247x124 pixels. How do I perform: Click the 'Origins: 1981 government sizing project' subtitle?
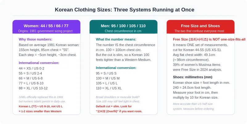(x=45, y=31)
